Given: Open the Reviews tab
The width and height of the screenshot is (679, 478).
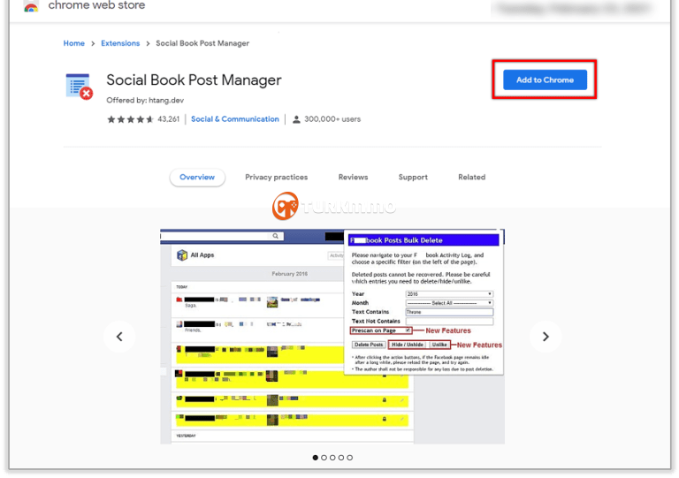Looking at the screenshot, I should click(x=353, y=178).
